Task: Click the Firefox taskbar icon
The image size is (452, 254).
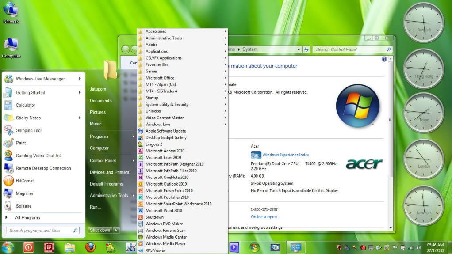Action: (x=90, y=247)
